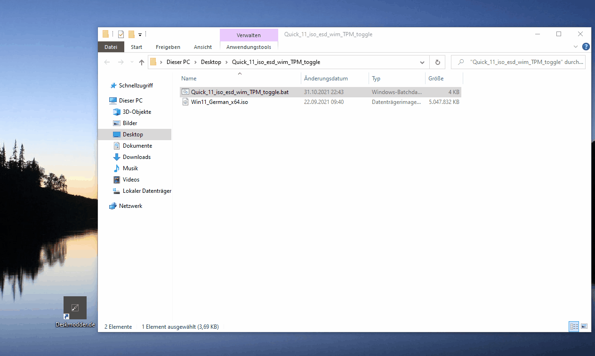The width and height of the screenshot is (595, 356).
Task: Click the folder icon in the title bar
Action: [x=105, y=34]
